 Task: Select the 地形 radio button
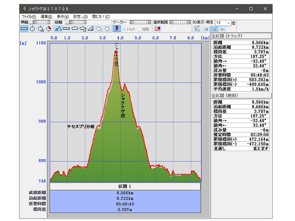[x=140, y=29]
